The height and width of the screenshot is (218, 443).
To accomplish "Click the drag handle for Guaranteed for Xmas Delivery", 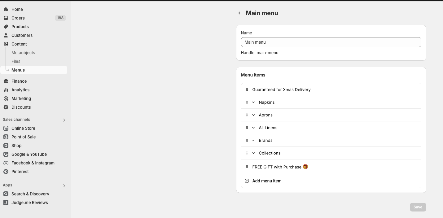I will pos(247,89).
